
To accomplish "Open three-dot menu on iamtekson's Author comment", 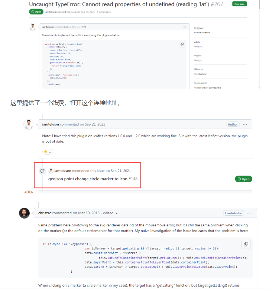I will (x=245, y=124).
